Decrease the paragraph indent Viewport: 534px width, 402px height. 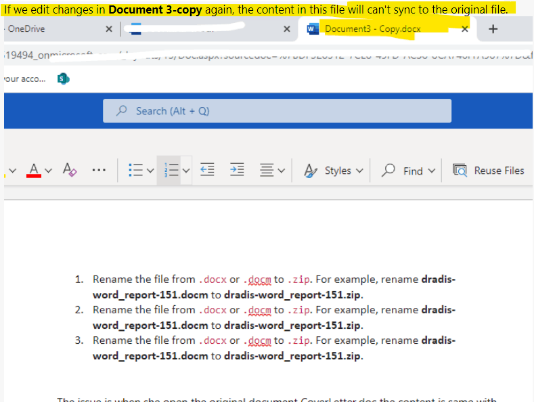pos(207,169)
